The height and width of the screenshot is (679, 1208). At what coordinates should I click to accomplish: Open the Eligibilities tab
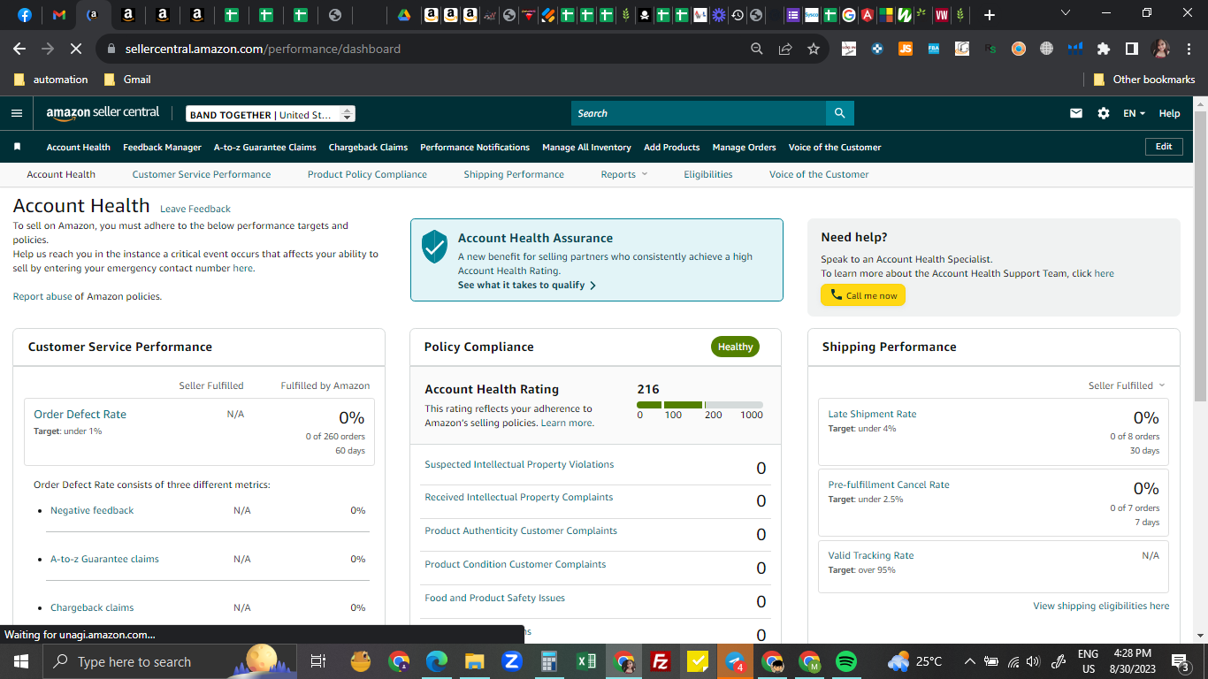point(708,174)
